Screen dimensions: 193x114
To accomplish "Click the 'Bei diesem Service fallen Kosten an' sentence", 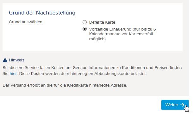I will tap(37, 68).
